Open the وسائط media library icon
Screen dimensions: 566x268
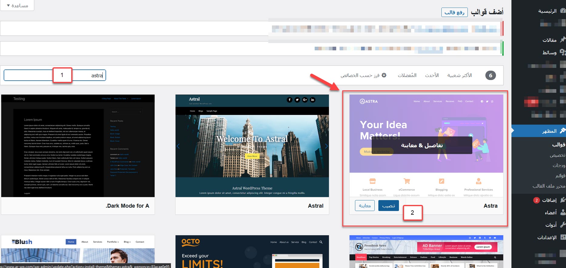click(x=563, y=52)
